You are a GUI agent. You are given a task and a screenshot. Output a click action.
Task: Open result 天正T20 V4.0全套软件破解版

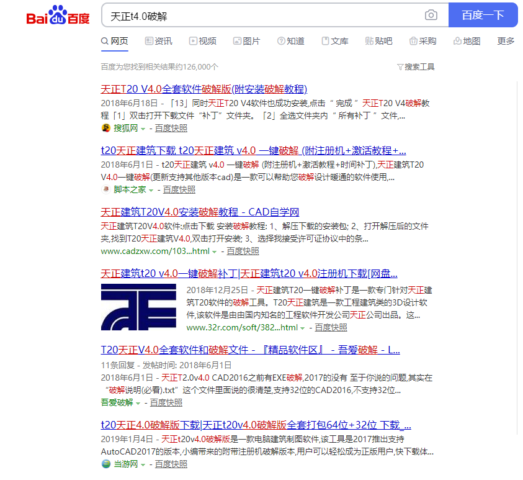coord(203,89)
